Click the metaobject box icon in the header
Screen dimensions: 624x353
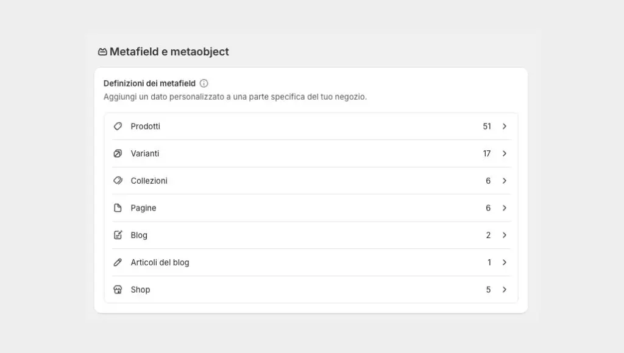[102, 52]
